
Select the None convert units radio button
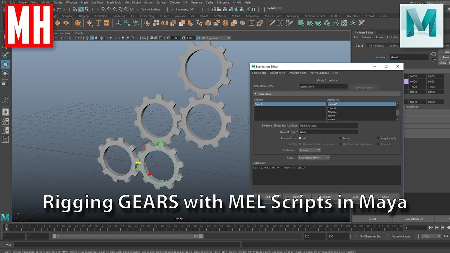pyautogui.click(x=340, y=138)
